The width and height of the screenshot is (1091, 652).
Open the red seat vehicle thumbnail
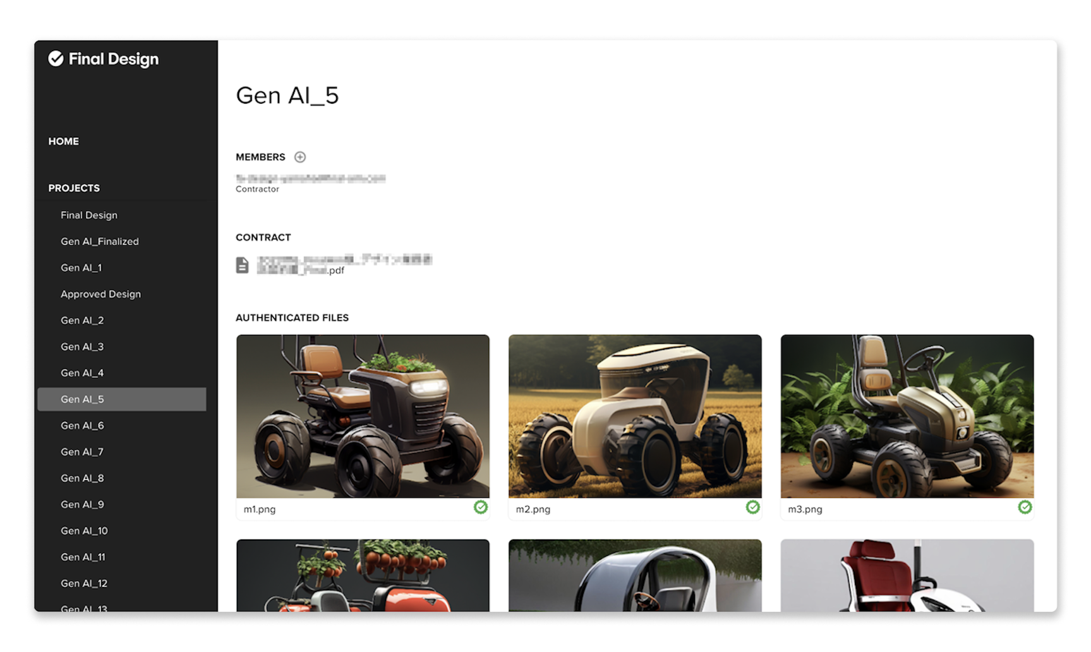pyautogui.click(x=907, y=576)
